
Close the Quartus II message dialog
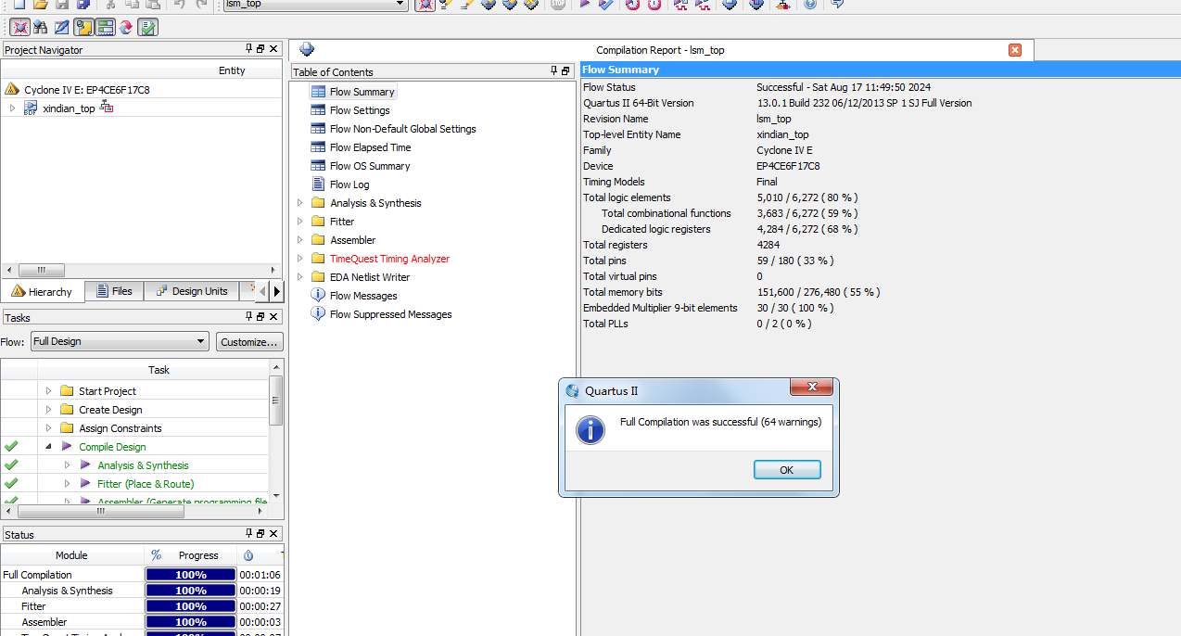(x=812, y=388)
